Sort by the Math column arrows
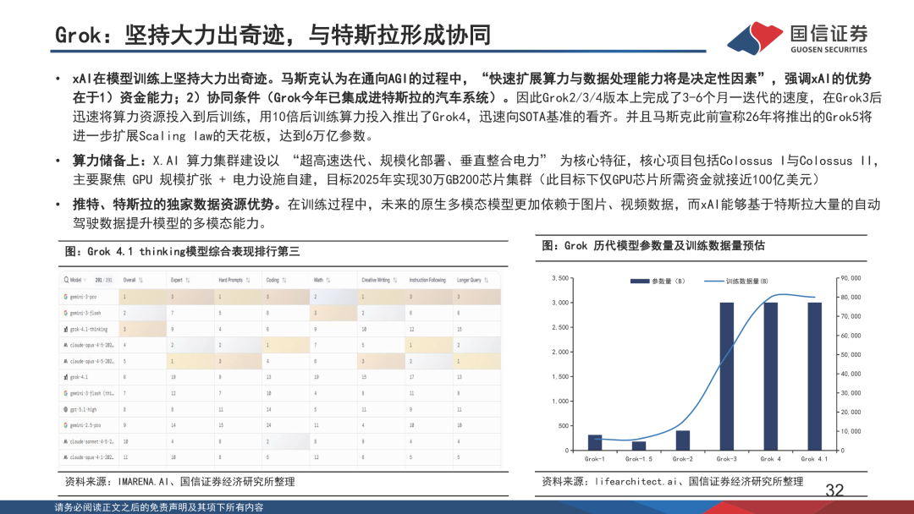914x514 pixels. click(328, 280)
